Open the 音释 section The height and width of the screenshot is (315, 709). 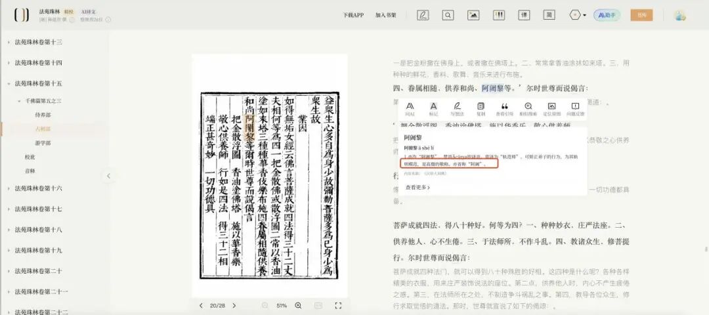pyautogui.click(x=30, y=171)
